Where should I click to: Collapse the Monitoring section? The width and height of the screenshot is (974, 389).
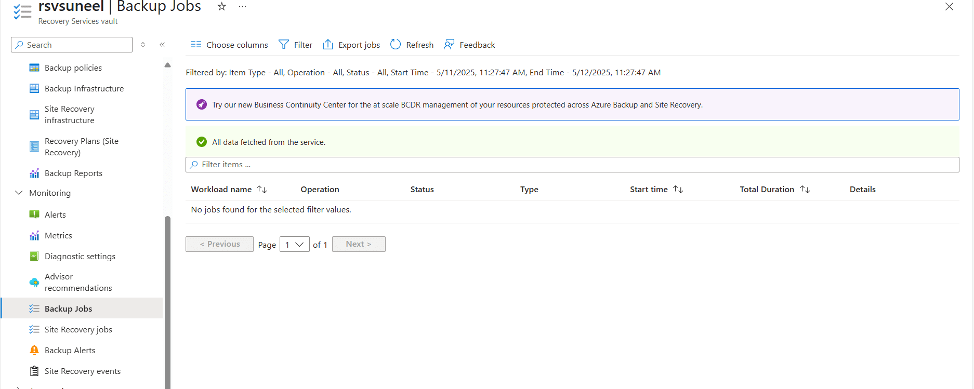coord(19,193)
